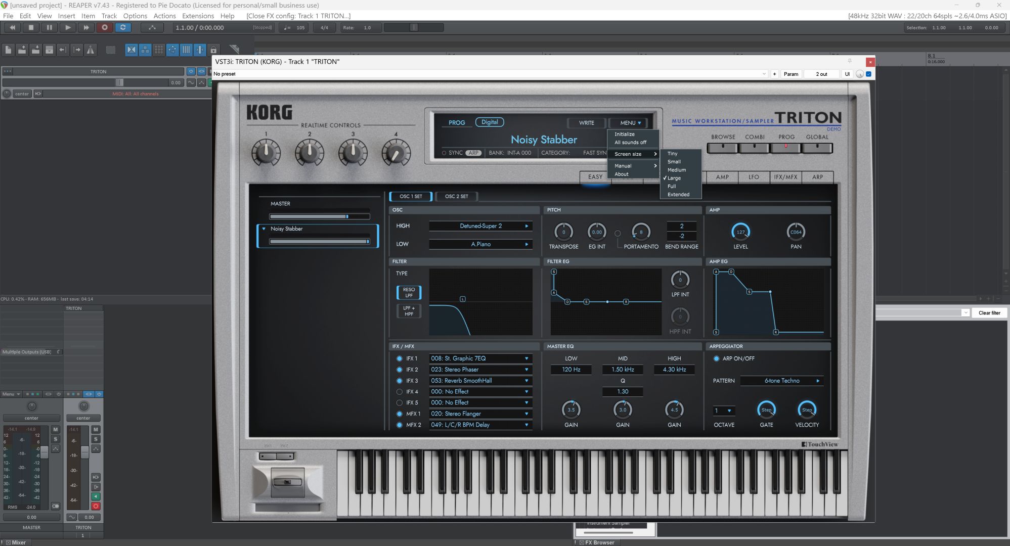Click the global automation envelope button in transport

pyautogui.click(x=152, y=28)
